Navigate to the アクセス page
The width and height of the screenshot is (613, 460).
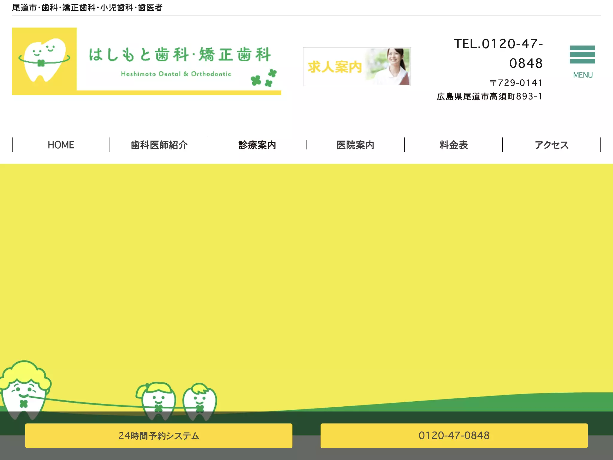(x=552, y=145)
